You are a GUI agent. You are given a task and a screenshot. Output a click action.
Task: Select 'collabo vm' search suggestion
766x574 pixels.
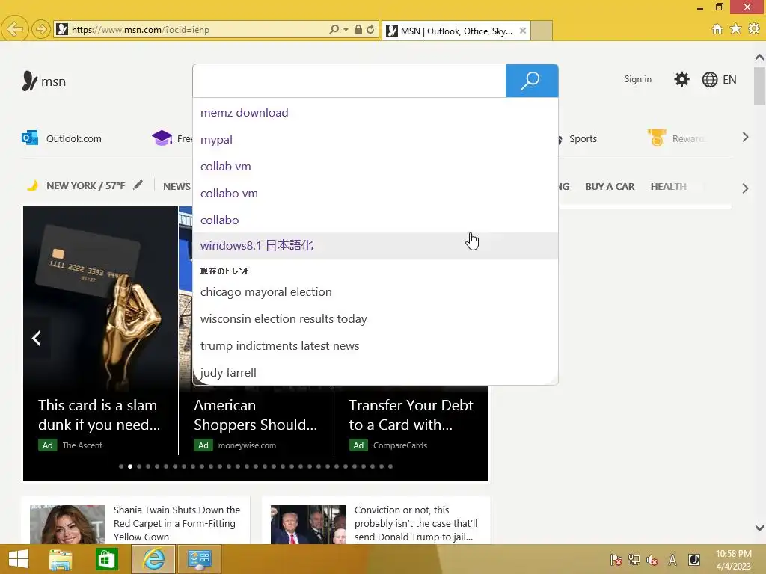point(376,194)
